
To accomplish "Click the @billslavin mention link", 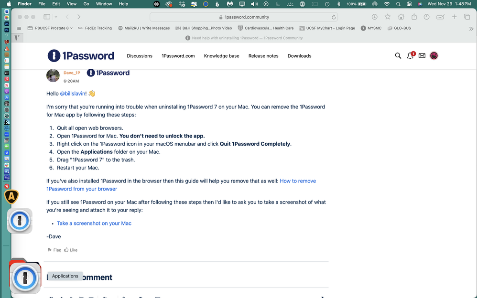I will (73, 94).
